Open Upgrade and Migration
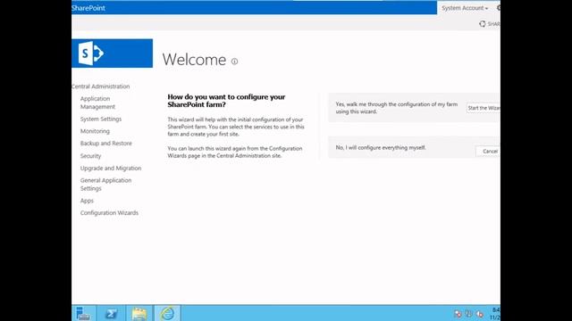 pos(111,169)
